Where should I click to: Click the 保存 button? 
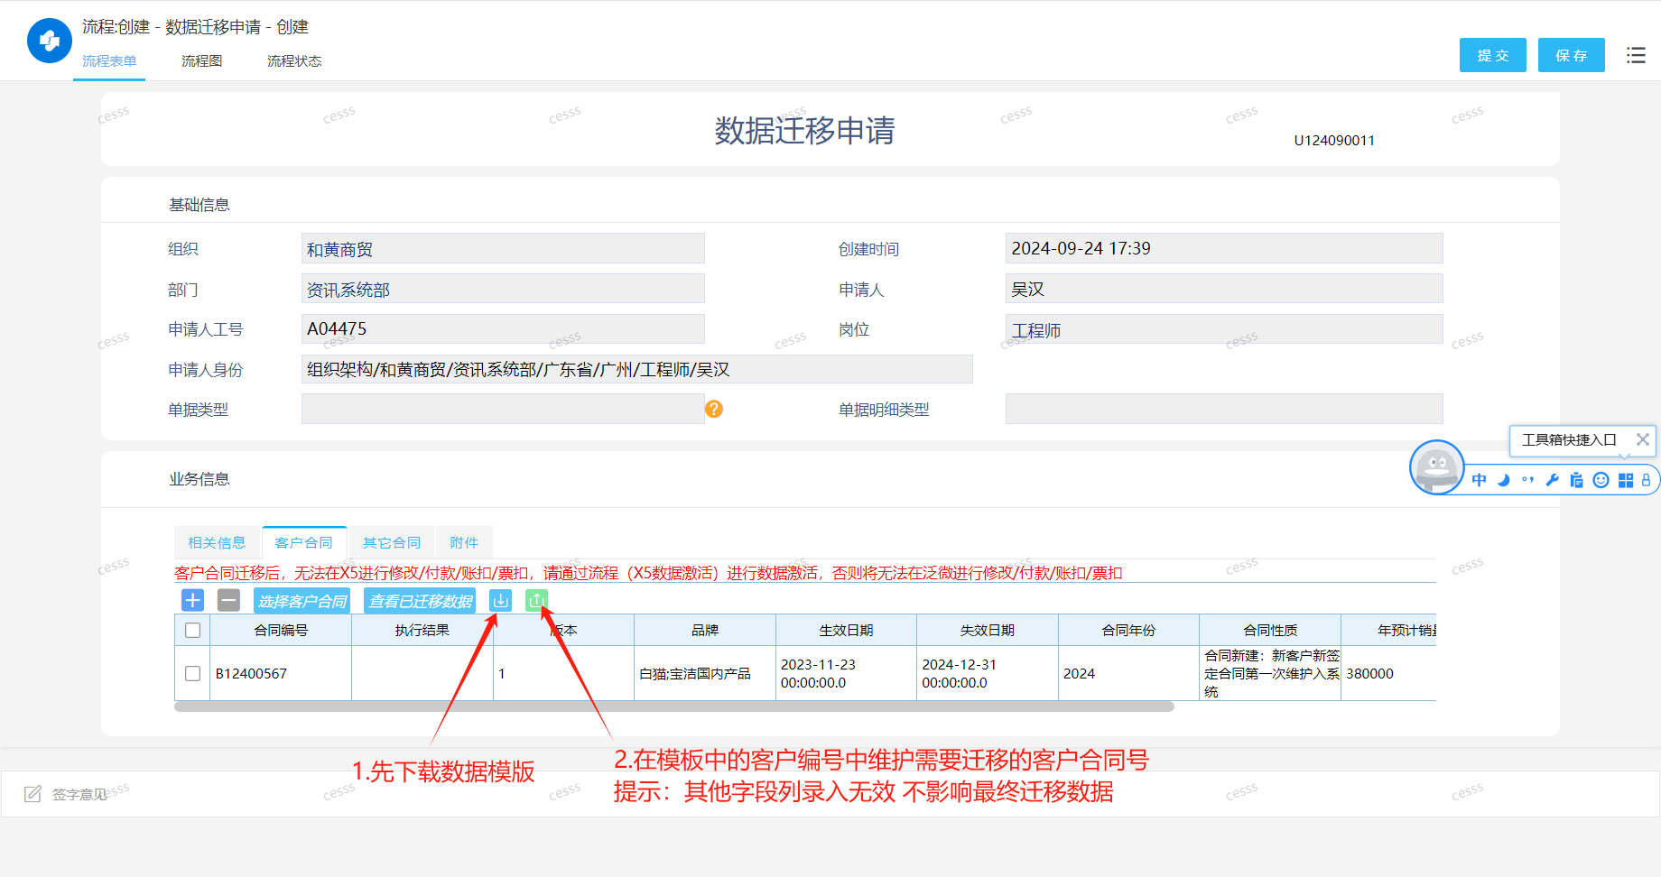(1572, 55)
